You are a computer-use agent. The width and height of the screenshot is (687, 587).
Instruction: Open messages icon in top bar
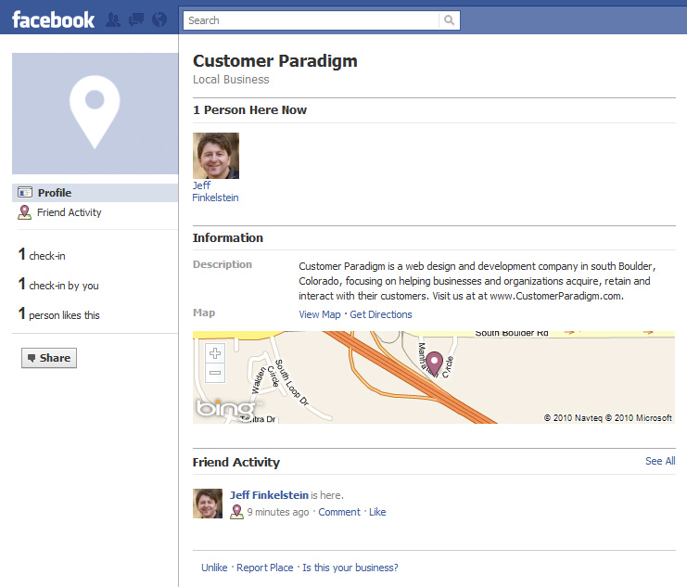pyautogui.click(x=136, y=19)
